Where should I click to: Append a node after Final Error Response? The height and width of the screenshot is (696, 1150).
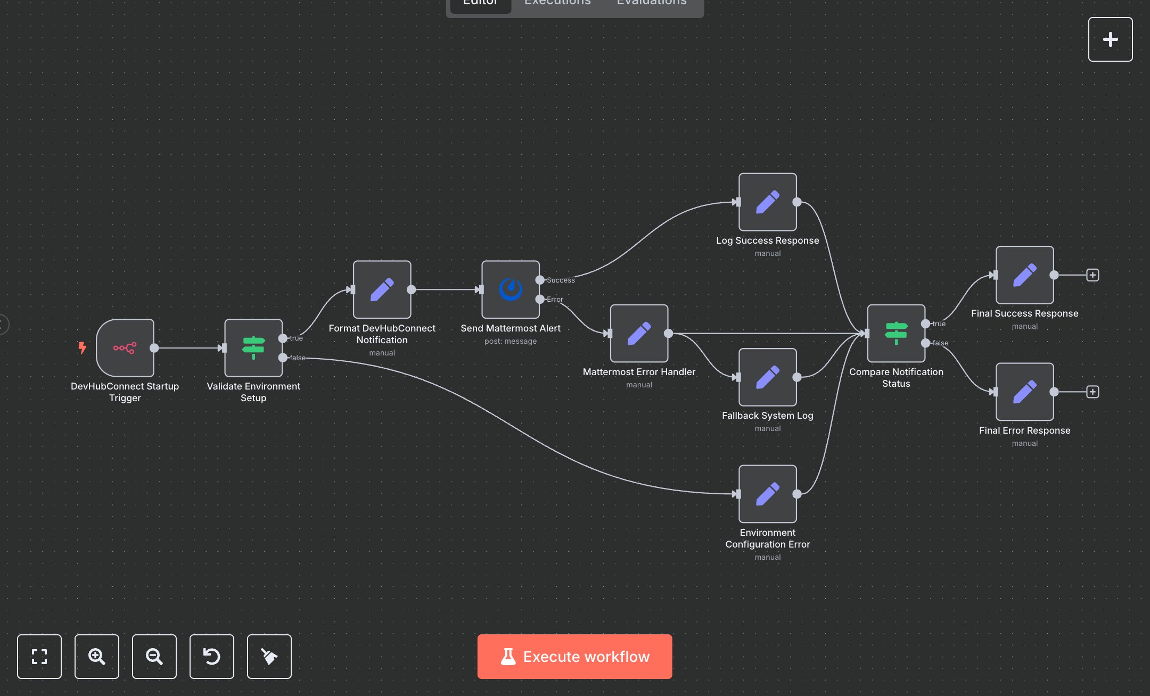(1093, 392)
